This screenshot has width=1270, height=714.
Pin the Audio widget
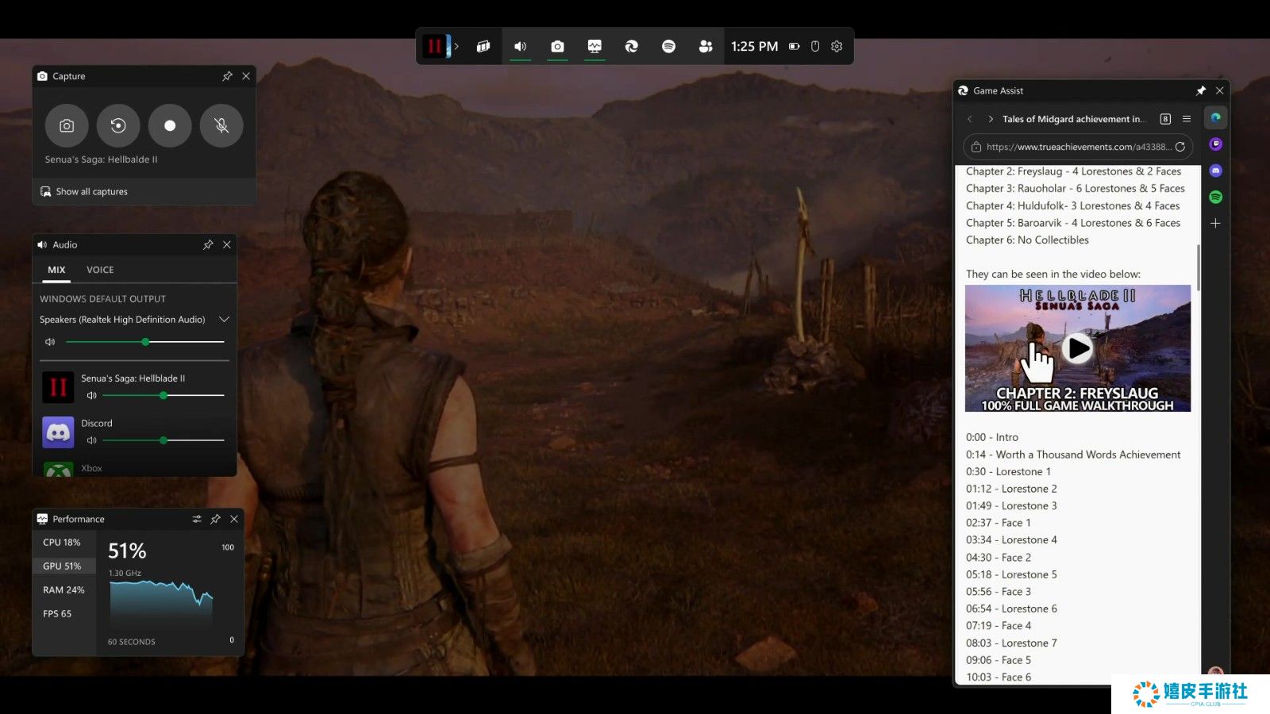click(x=208, y=245)
